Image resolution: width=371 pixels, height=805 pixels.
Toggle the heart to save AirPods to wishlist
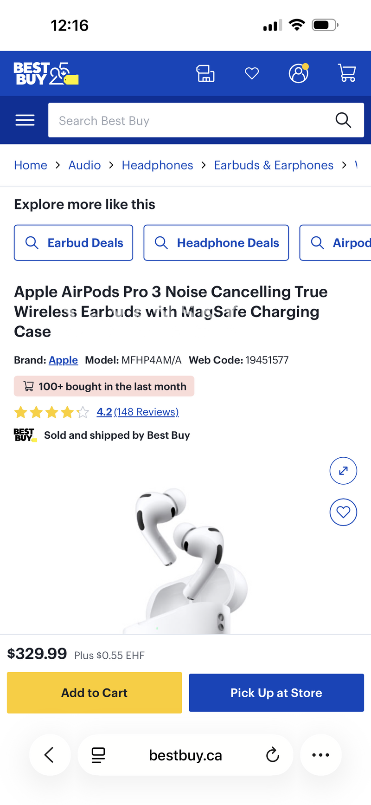pos(343,512)
